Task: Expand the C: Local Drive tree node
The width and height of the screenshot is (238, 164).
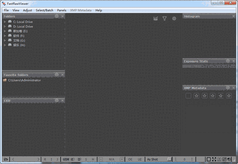Action: (5, 22)
